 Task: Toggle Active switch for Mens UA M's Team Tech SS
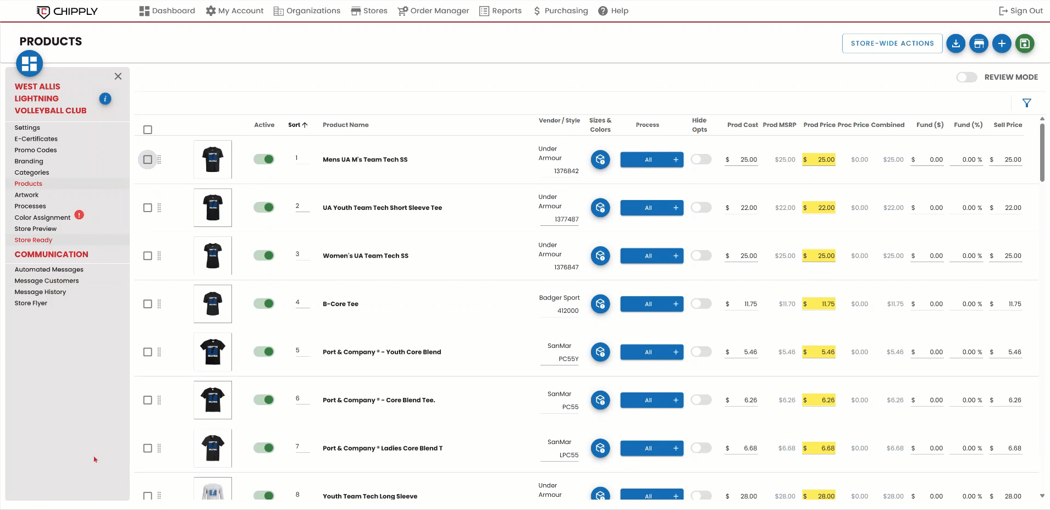click(x=264, y=159)
